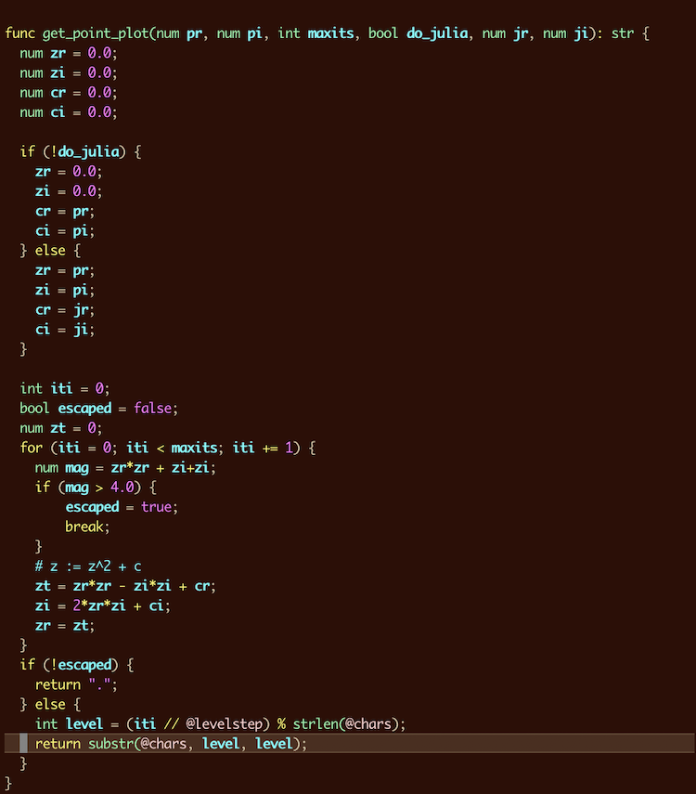Click the cursor block at highlighted line start
The height and width of the screenshot is (794, 696).
(24, 743)
